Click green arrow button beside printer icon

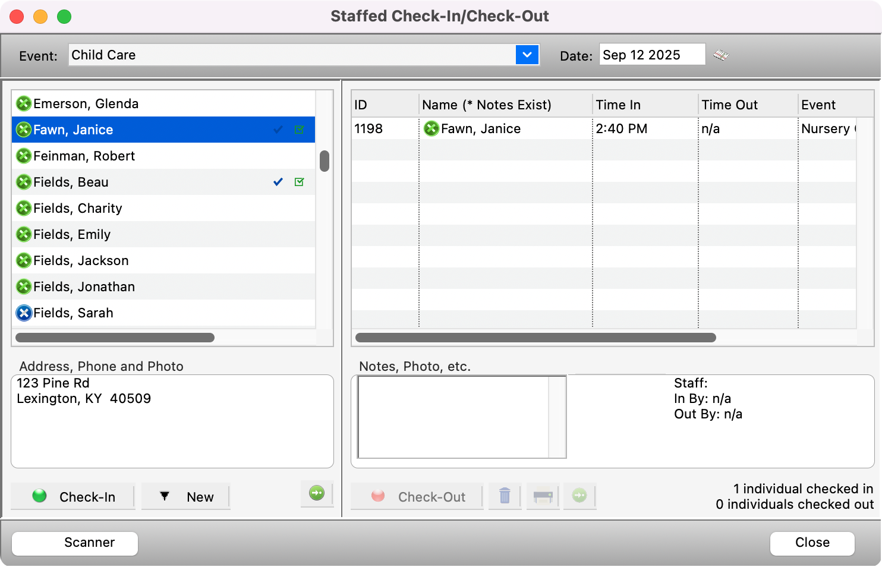coord(579,496)
